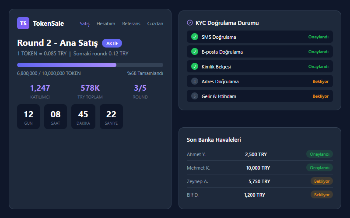
Task: Click the Kimlik Belgesi green check icon
Action: 195,67
